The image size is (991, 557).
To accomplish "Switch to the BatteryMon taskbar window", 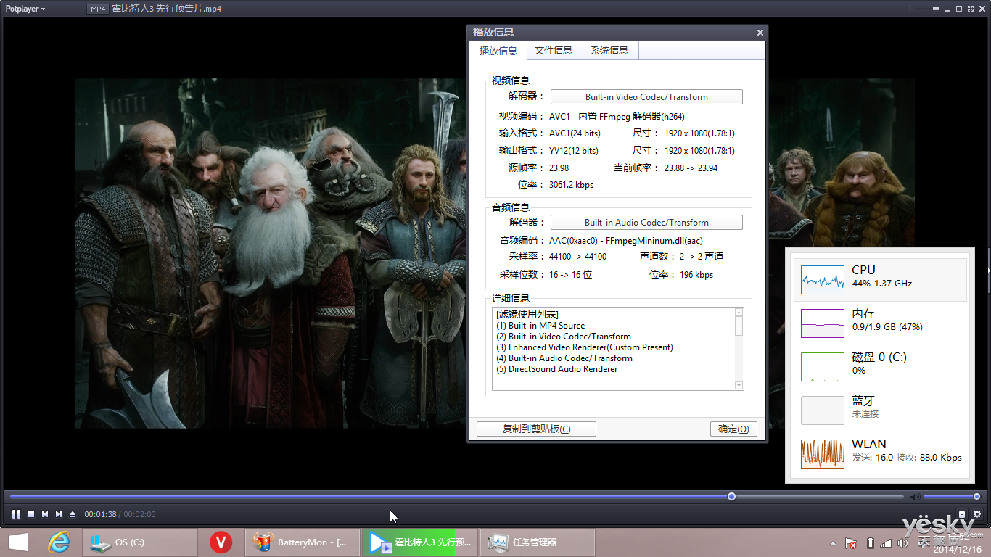I will [x=302, y=542].
